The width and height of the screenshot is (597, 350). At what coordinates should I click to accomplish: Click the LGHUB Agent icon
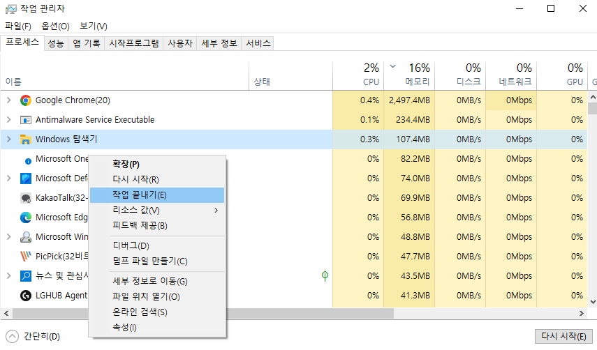26,296
